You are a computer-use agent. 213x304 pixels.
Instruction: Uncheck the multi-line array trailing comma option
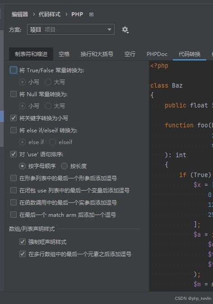(x=23, y=254)
